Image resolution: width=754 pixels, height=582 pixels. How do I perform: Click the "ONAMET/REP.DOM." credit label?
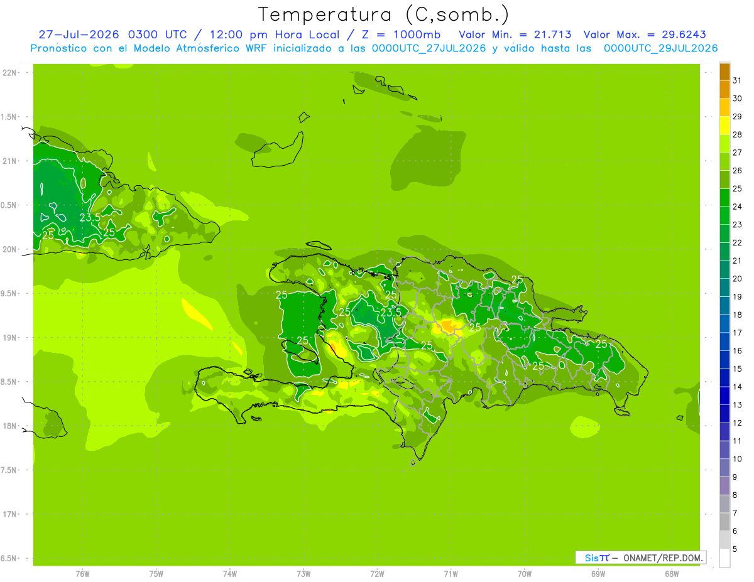[662, 558]
